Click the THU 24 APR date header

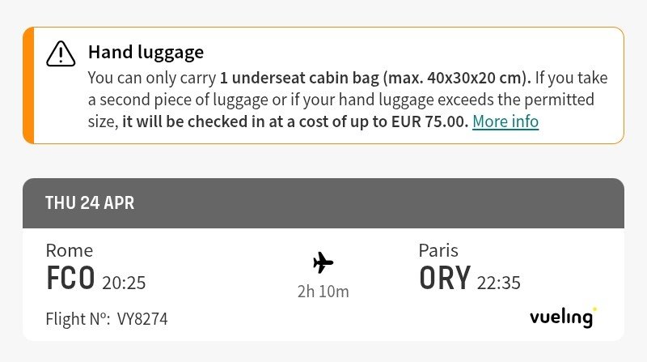coord(90,203)
